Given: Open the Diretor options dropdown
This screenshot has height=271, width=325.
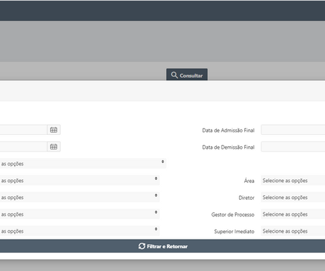Looking at the screenshot, I should tap(293, 197).
